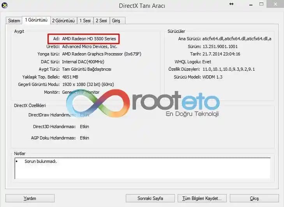284x207 pixels.
Task: Click WHQL Logolu value 'Evet'
Action: click(206, 62)
